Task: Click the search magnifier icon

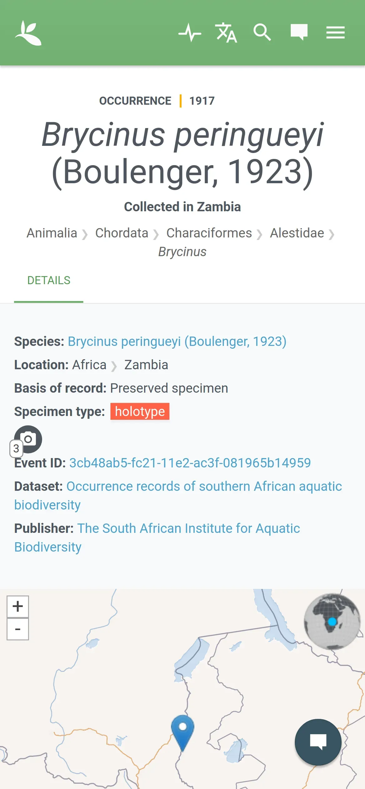Action: pyautogui.click(x=262, y=32)
